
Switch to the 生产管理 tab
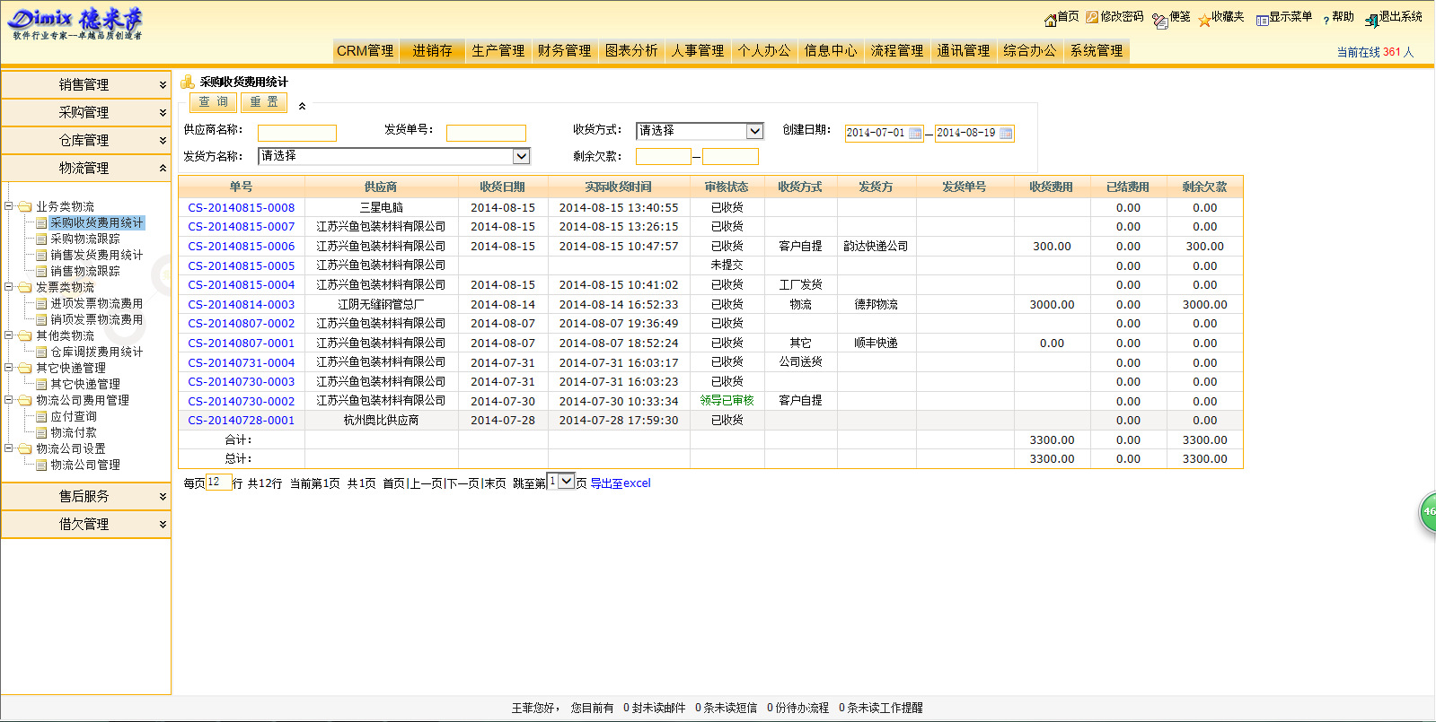coord(498,51)
